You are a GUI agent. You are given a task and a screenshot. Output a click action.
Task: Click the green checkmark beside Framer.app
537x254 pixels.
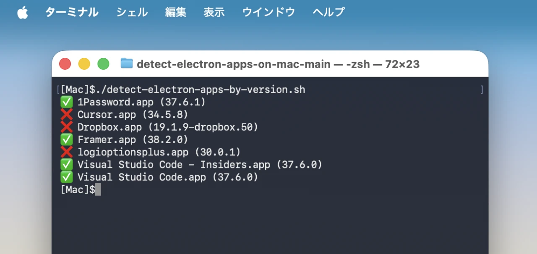tap(66, 139)
